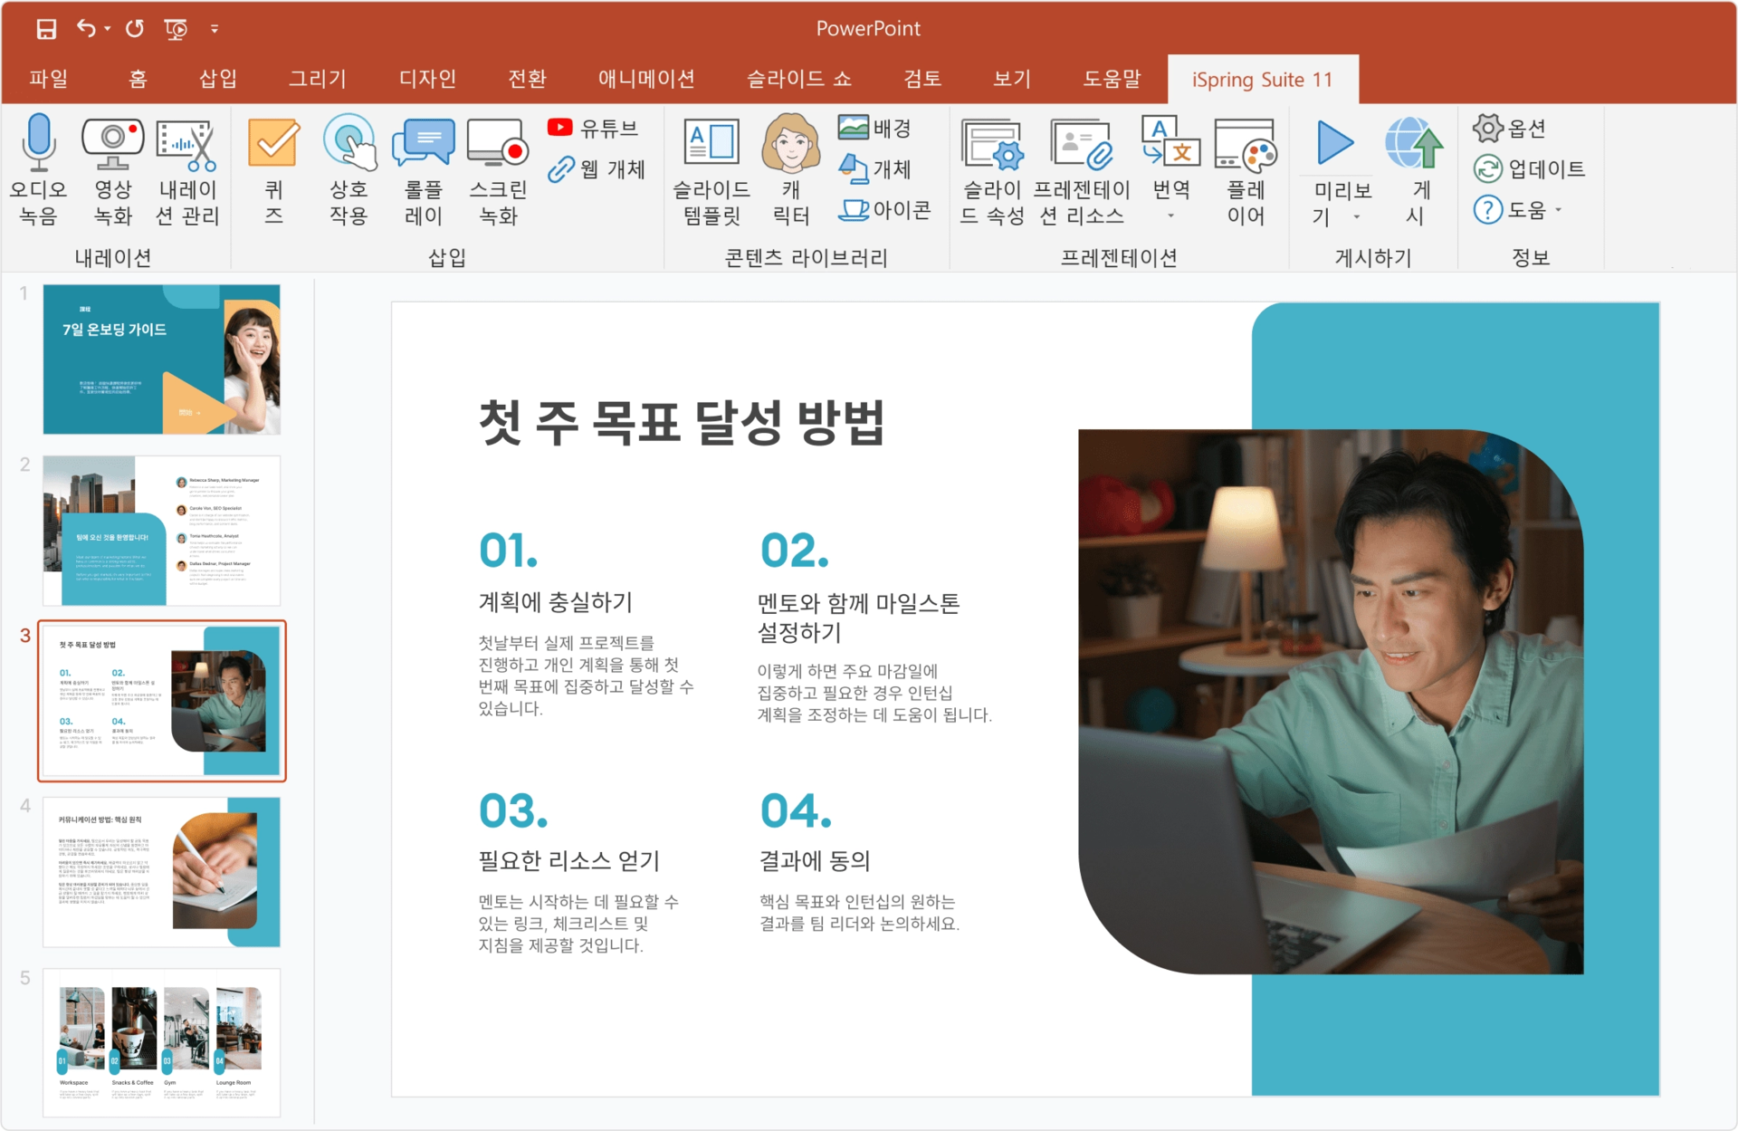This screenshot has height=1131, width=1738.
Task: Select slide 4 thumbnail in panel
Action: (x=161, y=872)
